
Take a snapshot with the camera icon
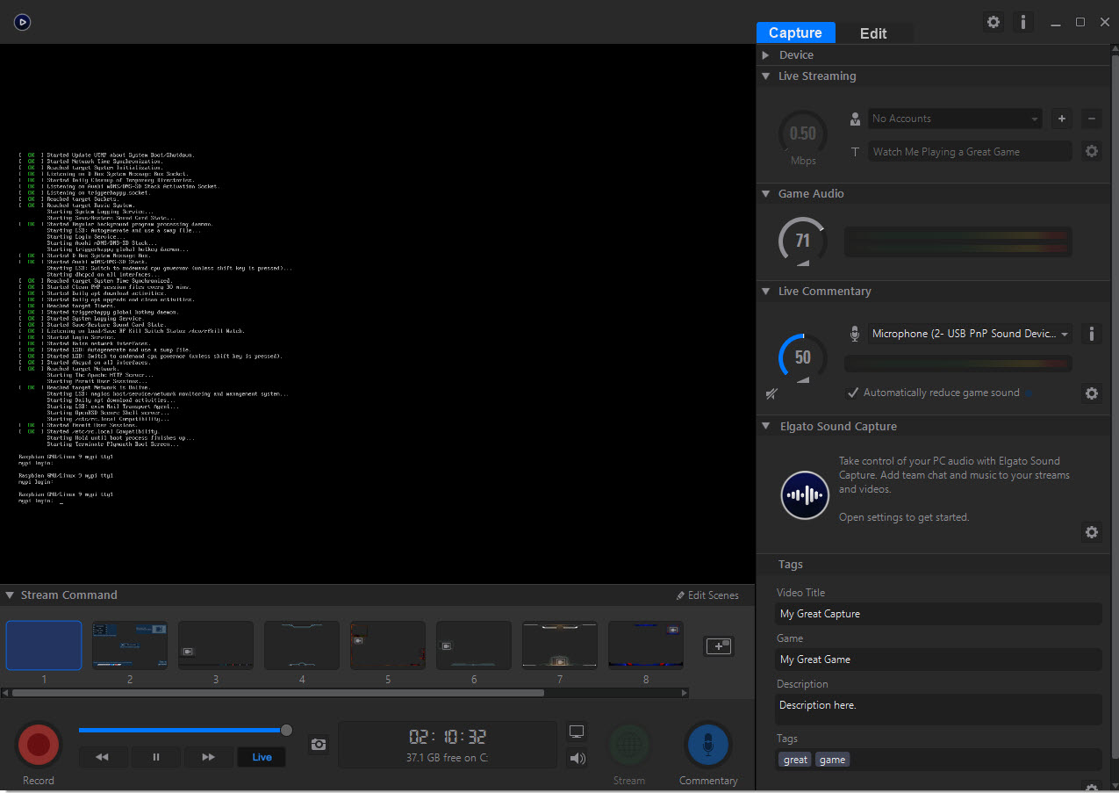(319, 745)
